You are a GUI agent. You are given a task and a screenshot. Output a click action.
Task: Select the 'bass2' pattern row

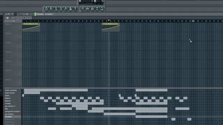[13, 101]
